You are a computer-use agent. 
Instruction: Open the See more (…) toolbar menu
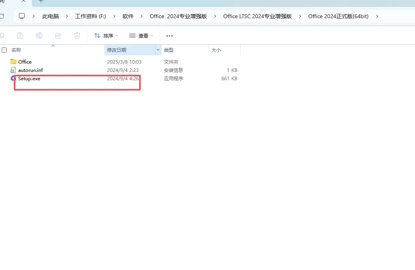(x=170, y=36)
